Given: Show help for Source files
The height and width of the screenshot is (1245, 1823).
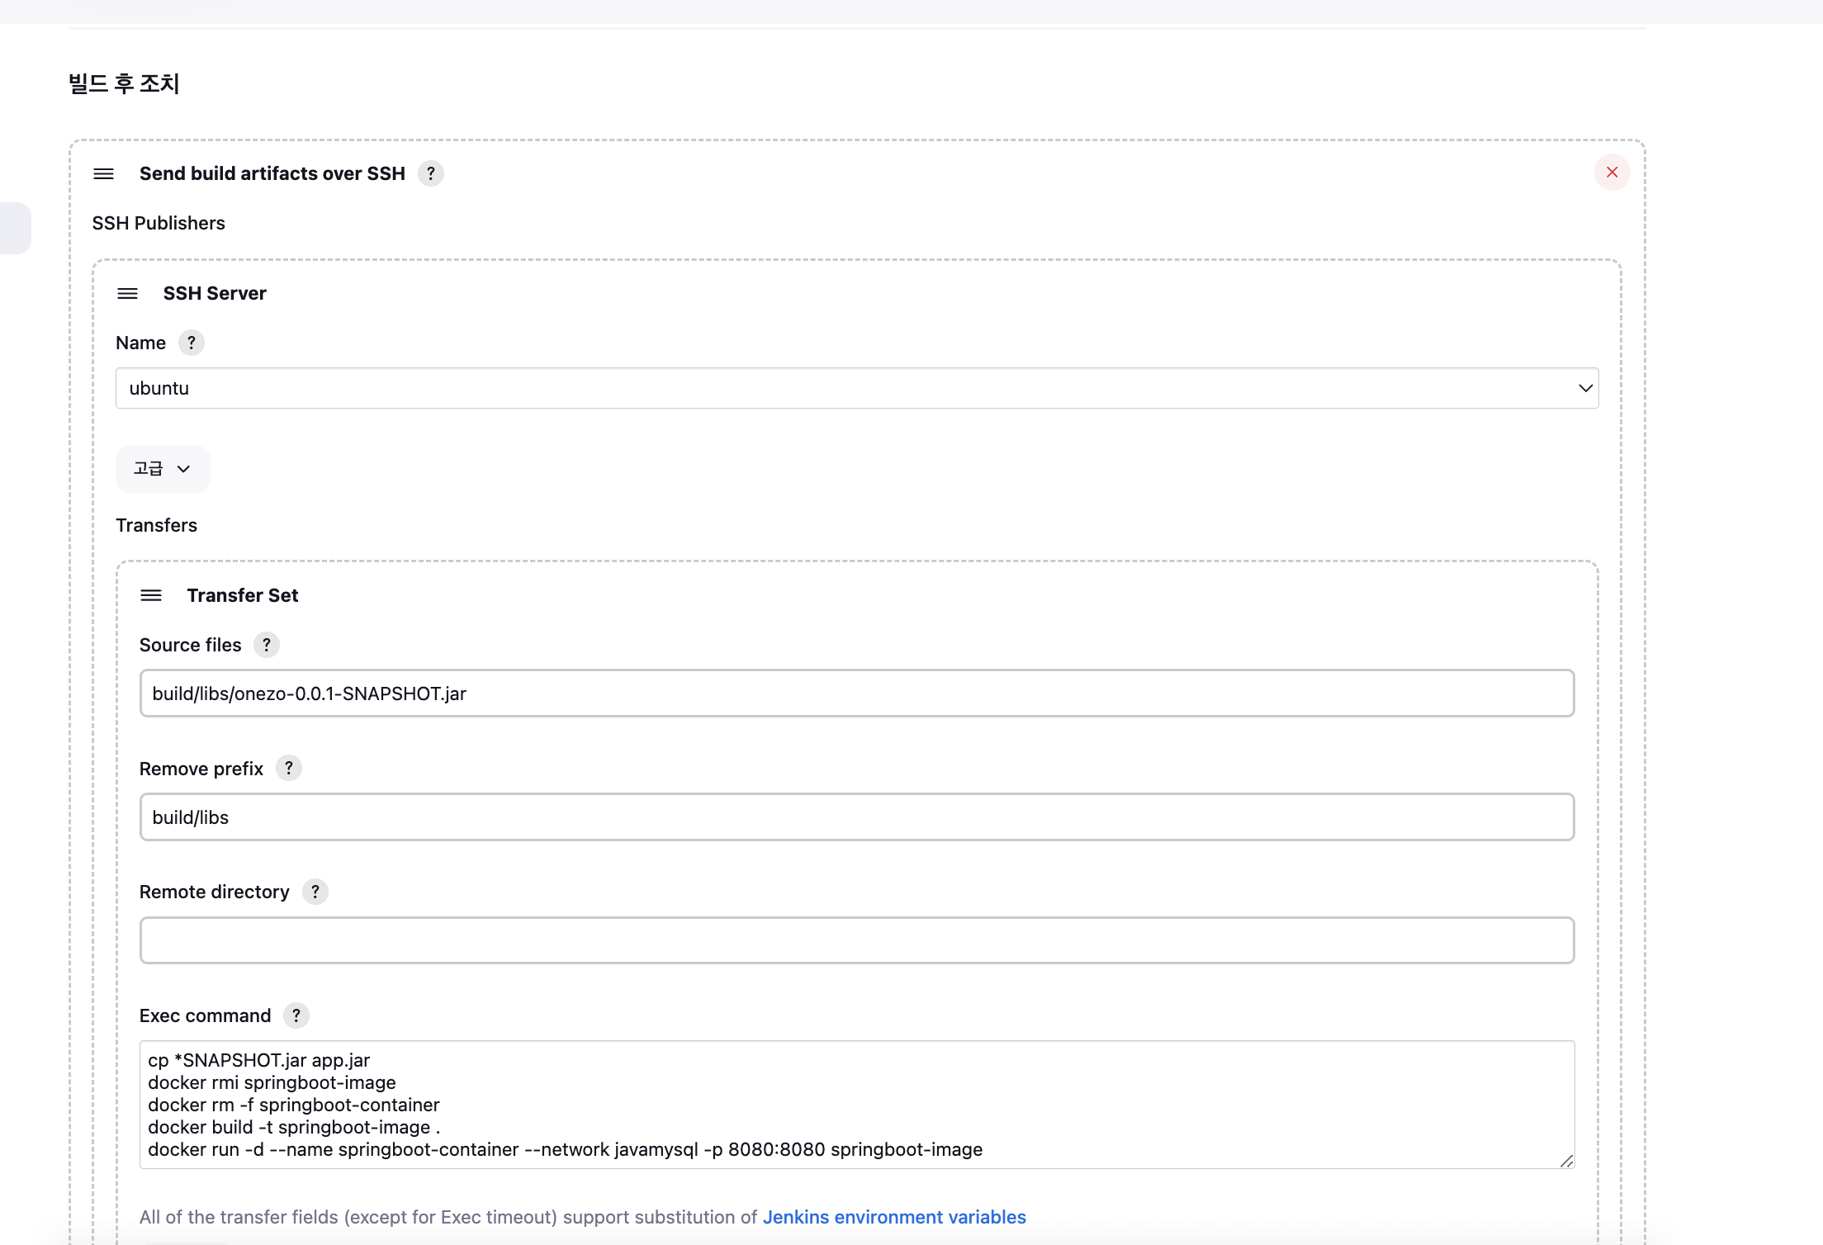Looking at the screenshot, I should tap(267, 645).
